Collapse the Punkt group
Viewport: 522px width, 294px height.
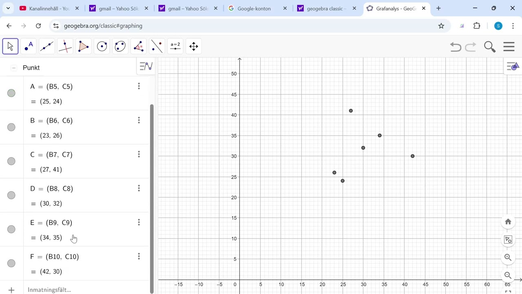coord(14,68)
